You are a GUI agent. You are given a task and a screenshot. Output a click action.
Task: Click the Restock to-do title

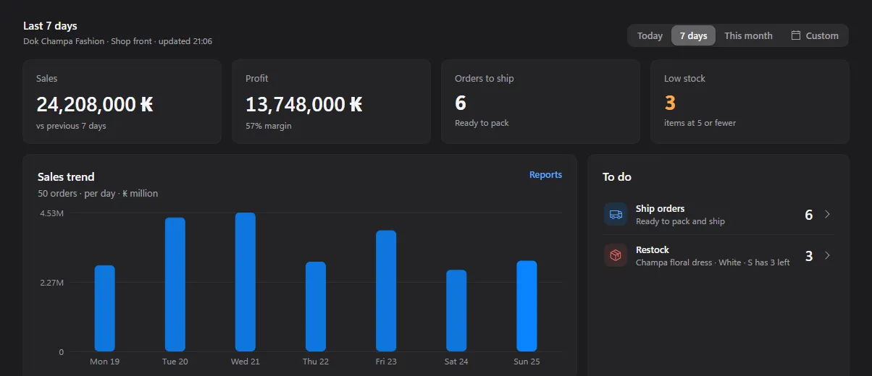(653, 249)
